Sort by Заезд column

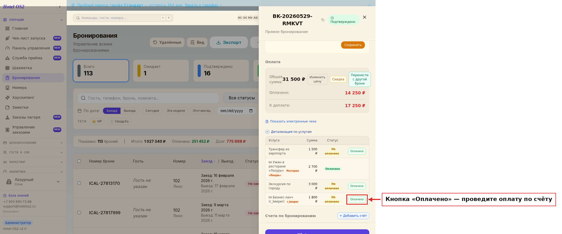(x=208, y=161)
